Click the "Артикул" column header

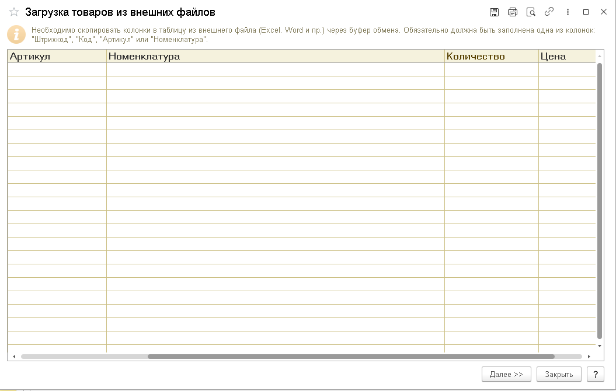click(57, 57)
